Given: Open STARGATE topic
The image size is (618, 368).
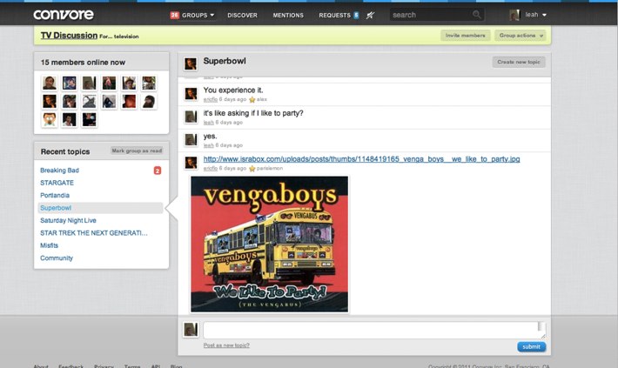Looking at the screenshot, I should 57,183.
